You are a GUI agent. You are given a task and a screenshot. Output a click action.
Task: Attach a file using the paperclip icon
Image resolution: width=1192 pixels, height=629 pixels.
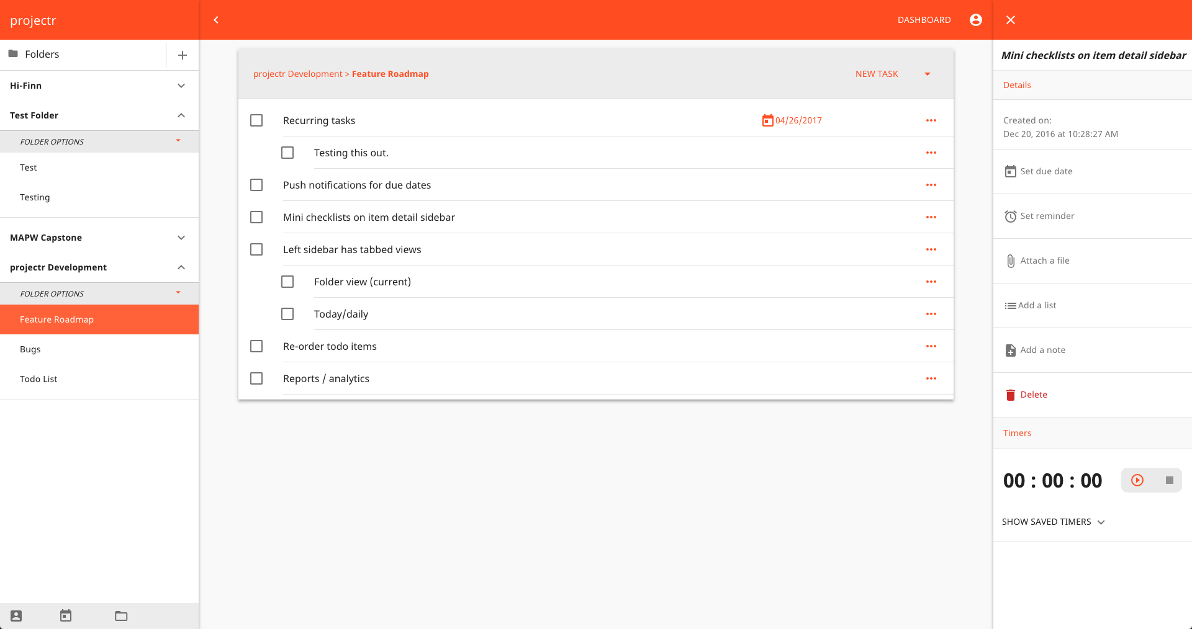1011,261
